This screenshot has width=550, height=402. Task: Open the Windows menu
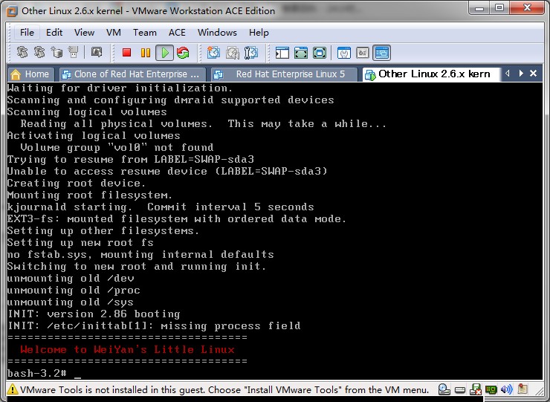217,33
